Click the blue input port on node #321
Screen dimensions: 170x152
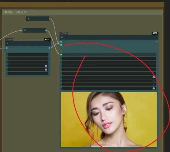coord(7,48)
